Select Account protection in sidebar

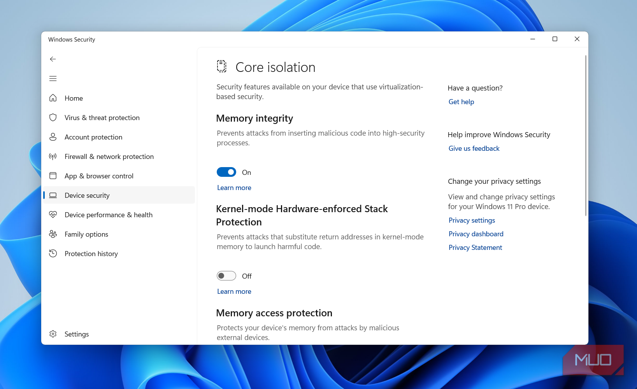click(x=119, y=137)
